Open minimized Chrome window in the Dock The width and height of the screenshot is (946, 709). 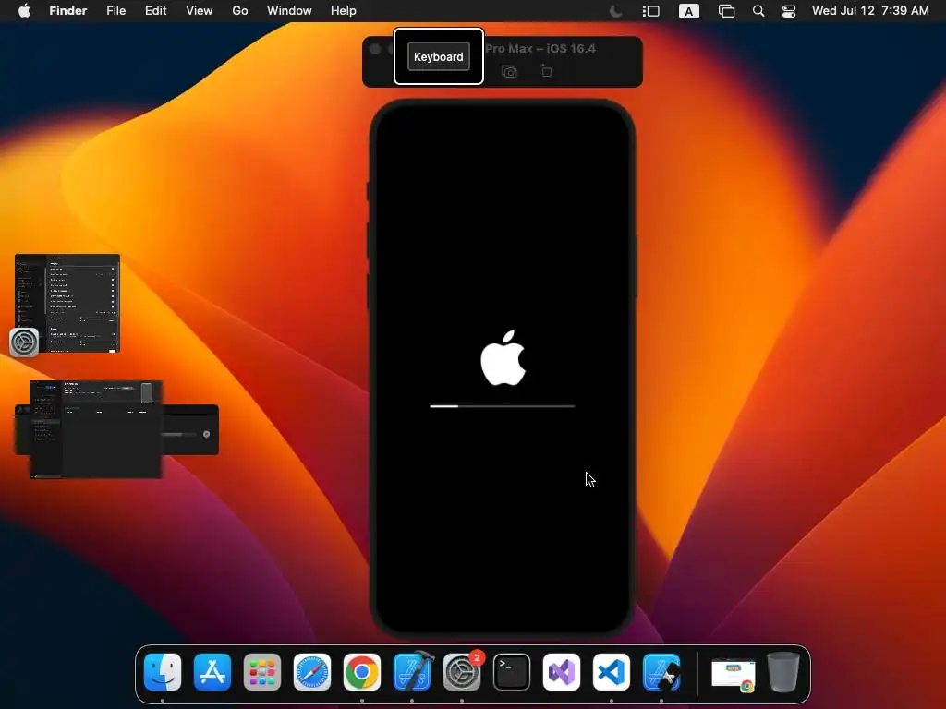pos(733,675)
